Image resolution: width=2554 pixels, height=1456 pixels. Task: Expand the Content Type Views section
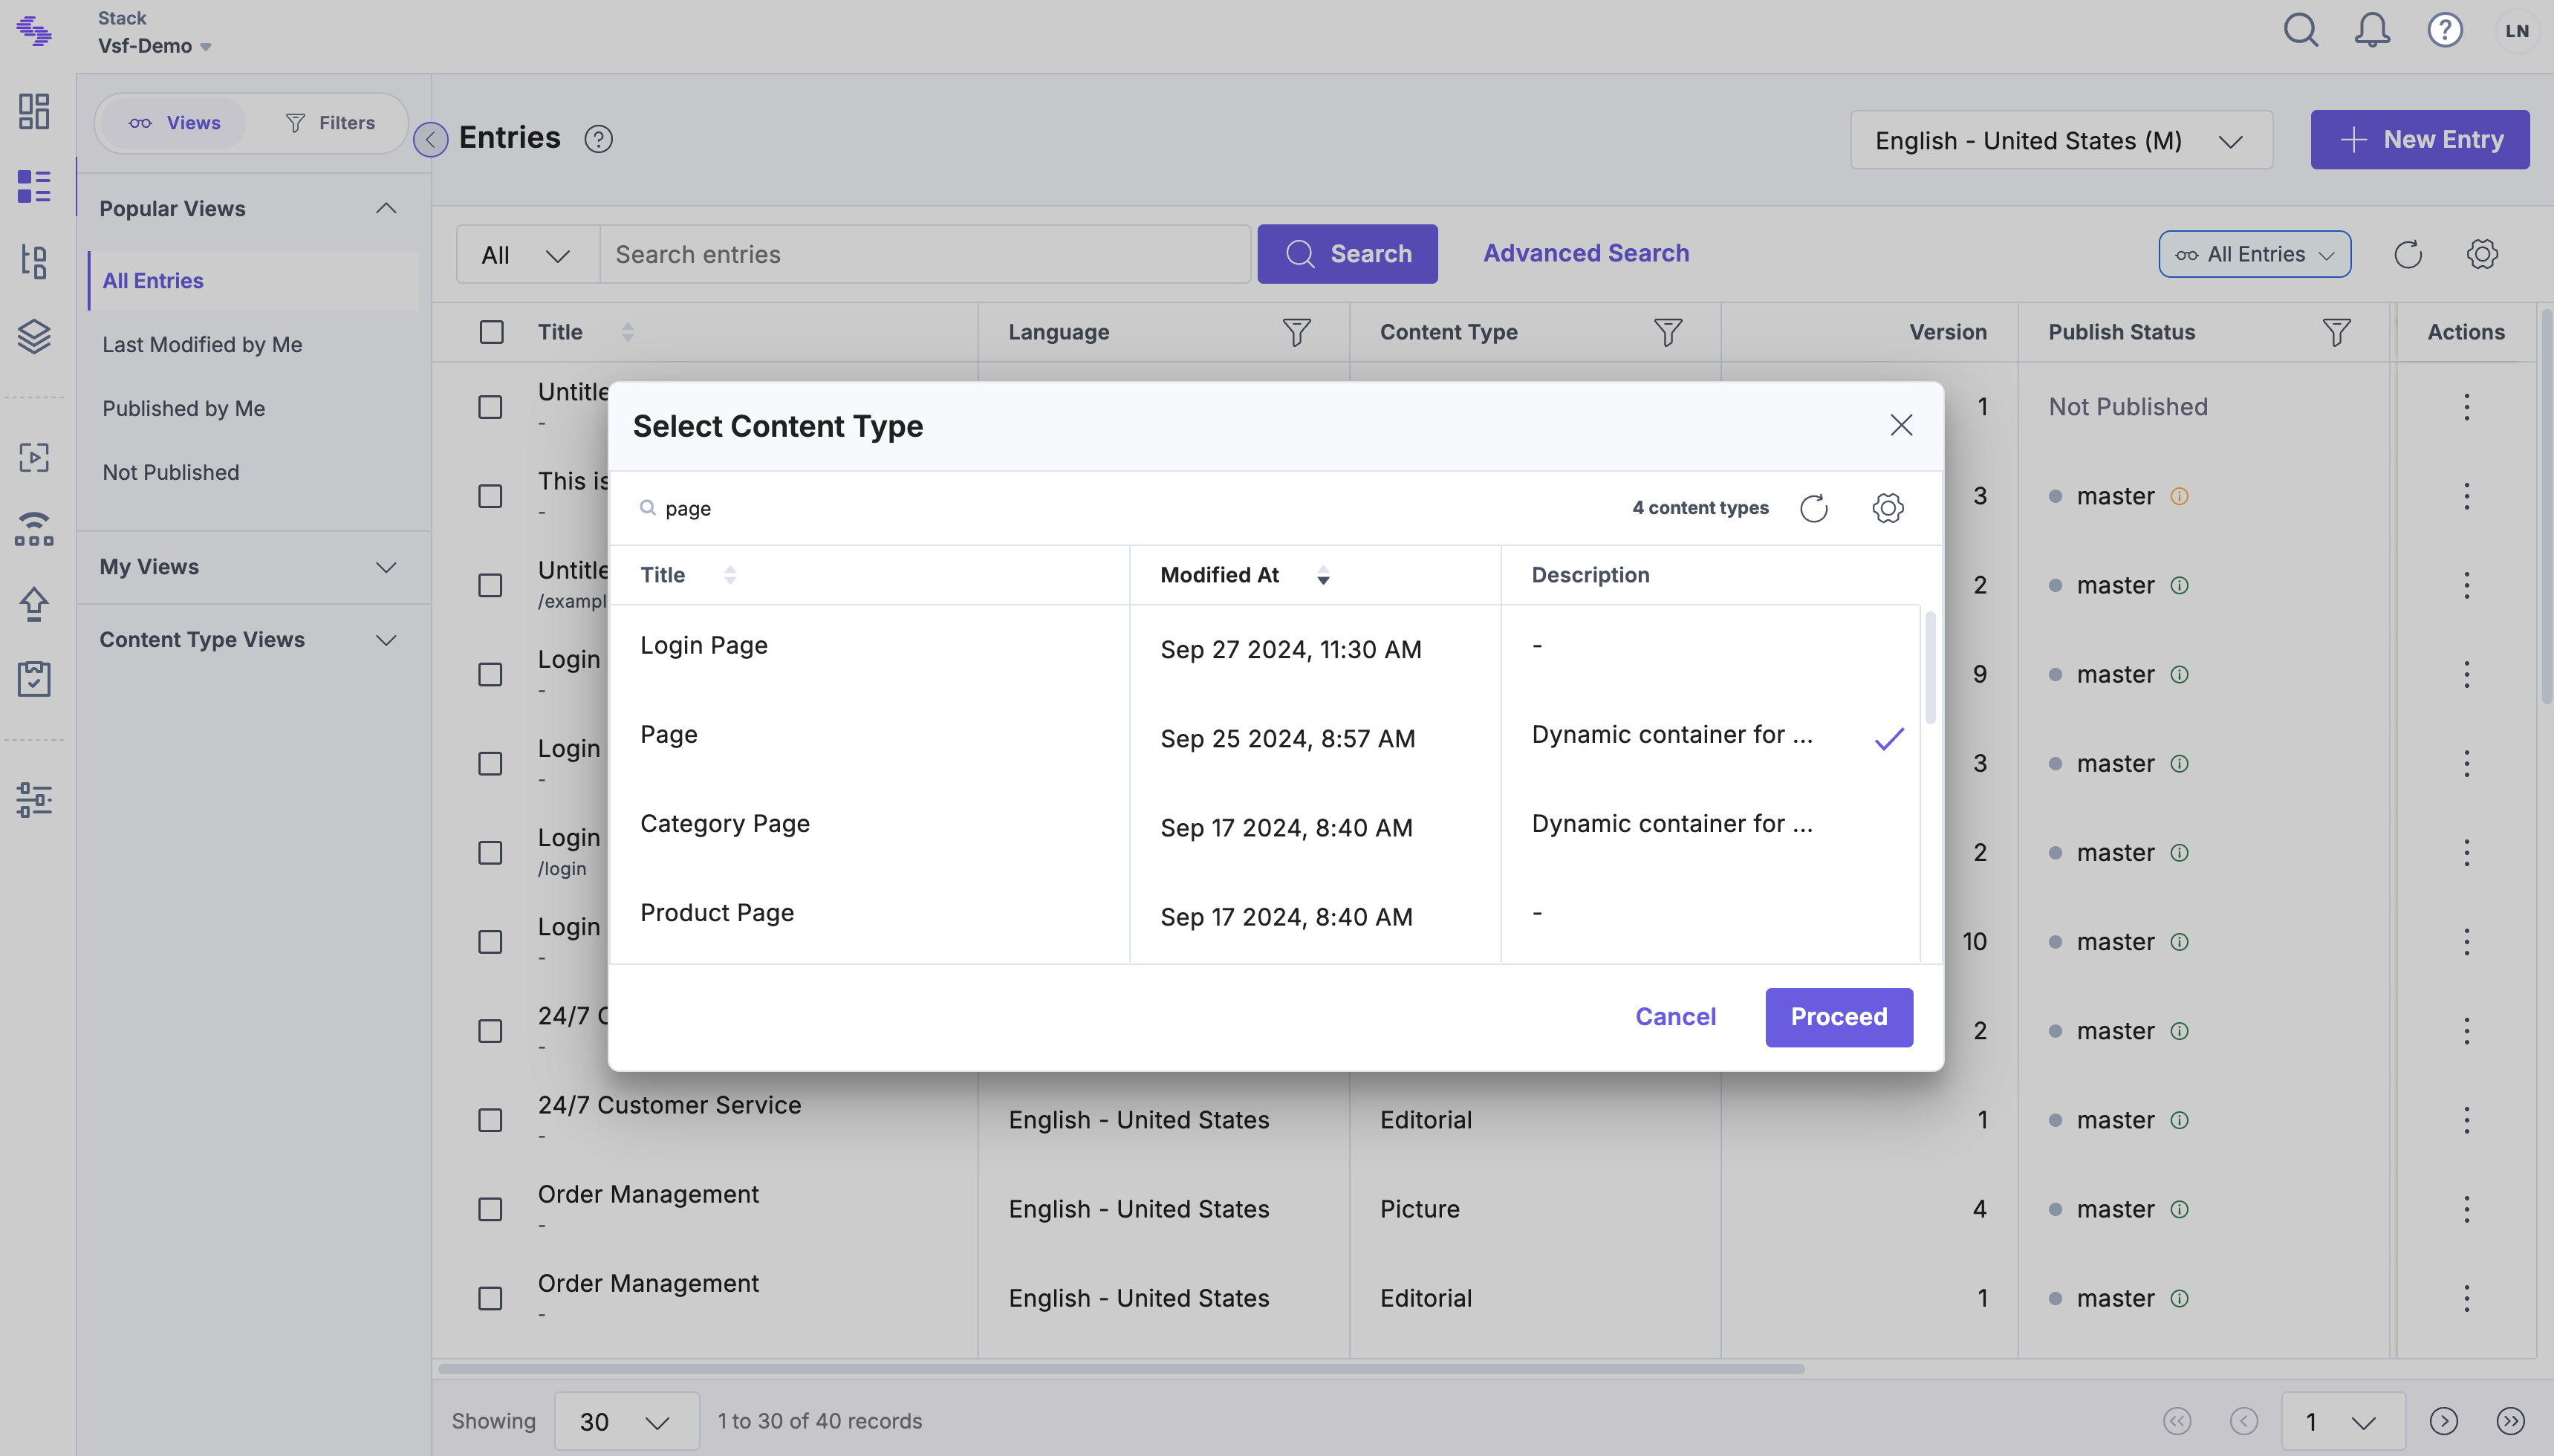pyautogui.click(x=386, y=640)
